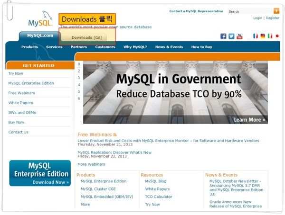This screenshot has height=215, width=285.
Task: Click Enterprise Edition Download Now banner
Action: tap(40, 173)
